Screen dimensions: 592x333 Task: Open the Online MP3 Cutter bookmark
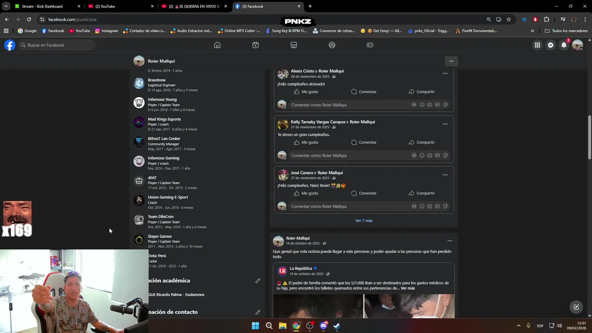point(239,31)
